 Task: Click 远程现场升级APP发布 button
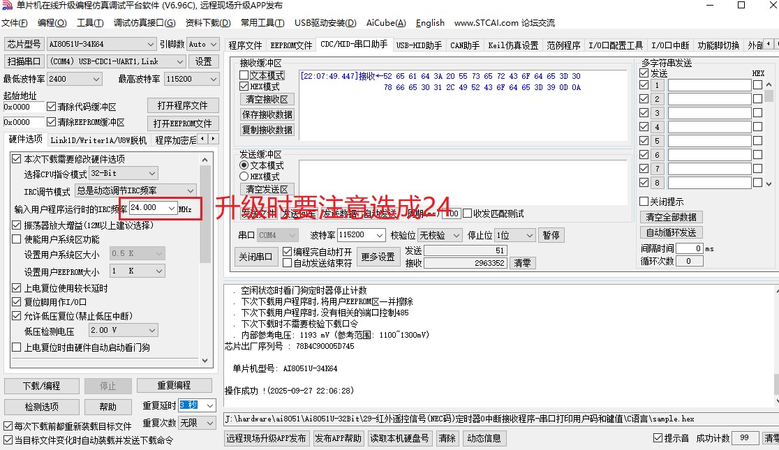(266, 438)
